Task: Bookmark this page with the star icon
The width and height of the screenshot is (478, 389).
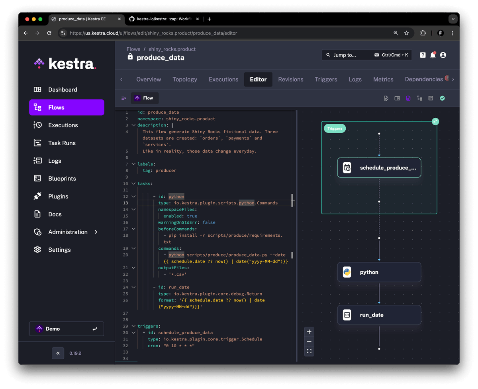Action: point(406,33)
